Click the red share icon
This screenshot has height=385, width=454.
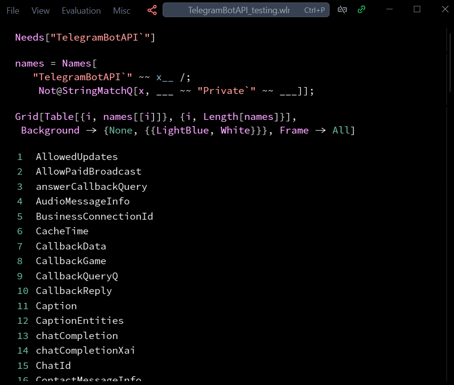coord(152,10)
